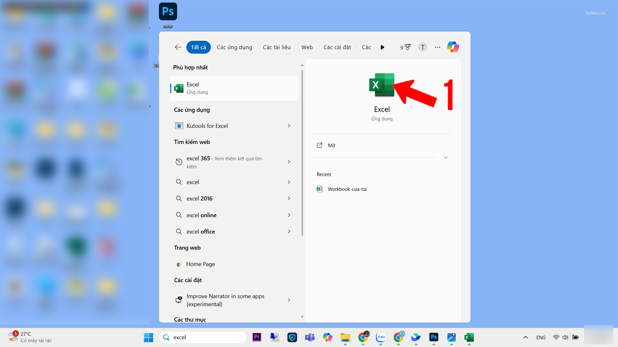Click the T account avatar
Viewport: 618px width, 347px height.
pyautogui.click(x=422, y=47)
